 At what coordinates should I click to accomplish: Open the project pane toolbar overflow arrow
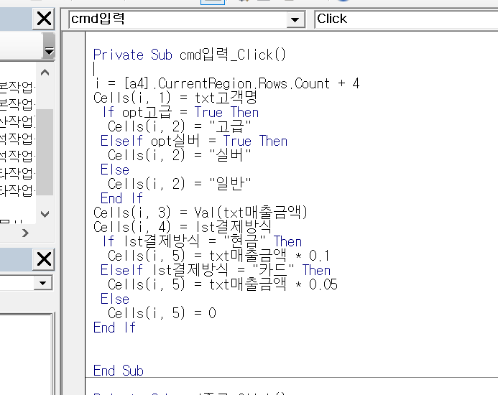pos(48,51)
